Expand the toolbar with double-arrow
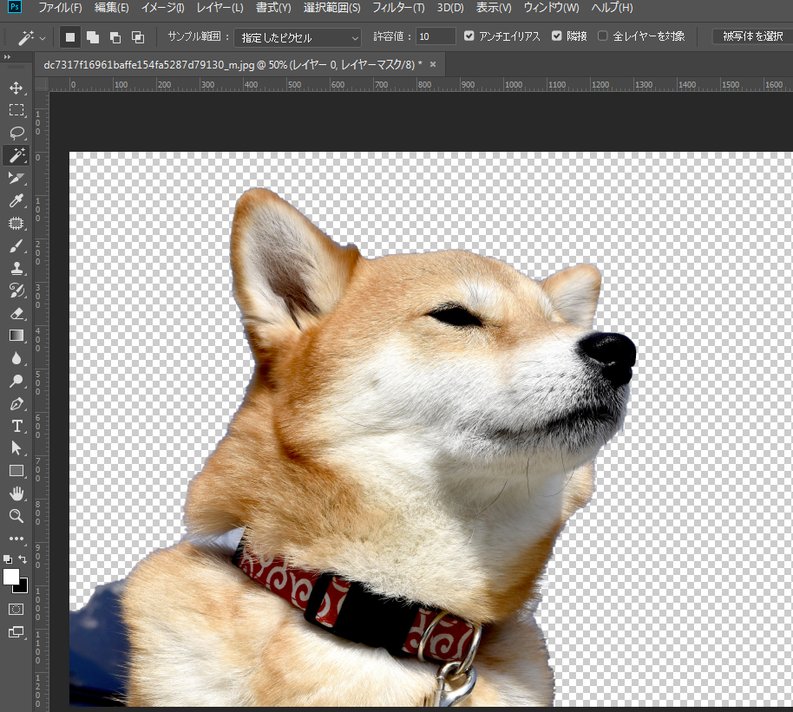 click(8, 57)
